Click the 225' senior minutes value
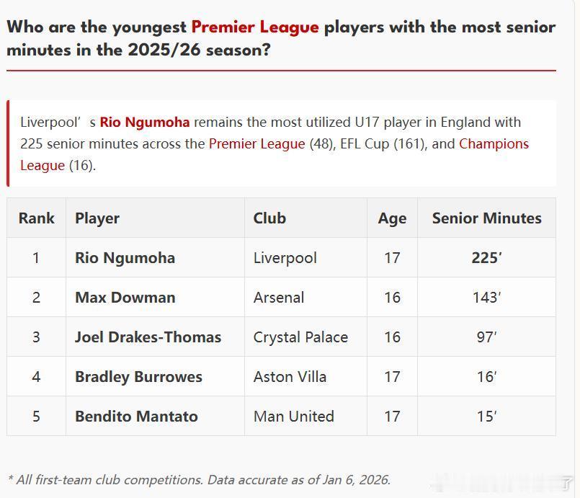Image resolution: width=580 pixels, height=498 pixels. 486,258
